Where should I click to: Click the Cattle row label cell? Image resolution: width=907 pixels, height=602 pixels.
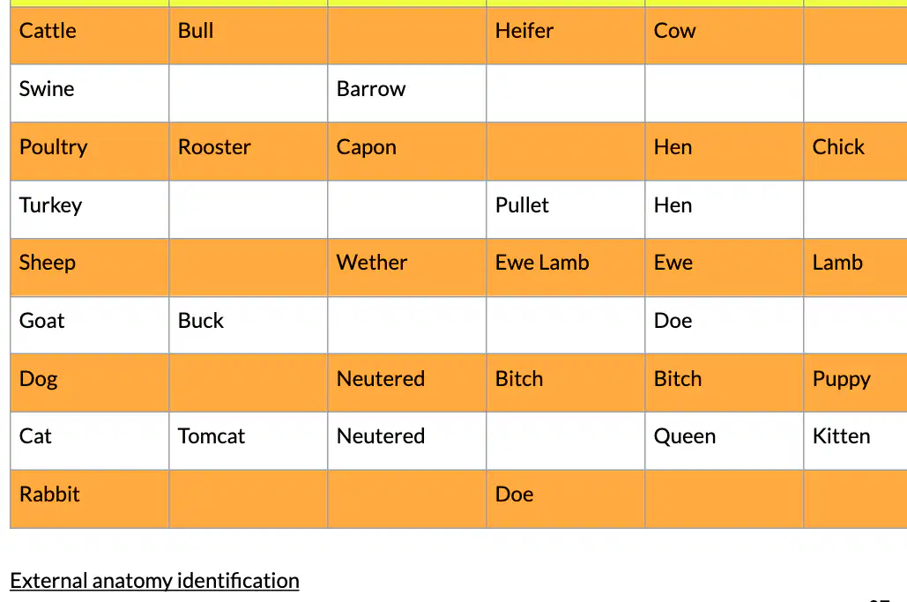click(x=90, y=35)
